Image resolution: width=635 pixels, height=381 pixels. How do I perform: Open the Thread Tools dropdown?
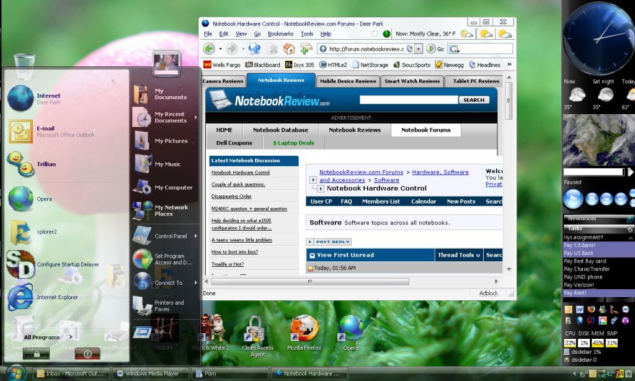tap(459, 255)
